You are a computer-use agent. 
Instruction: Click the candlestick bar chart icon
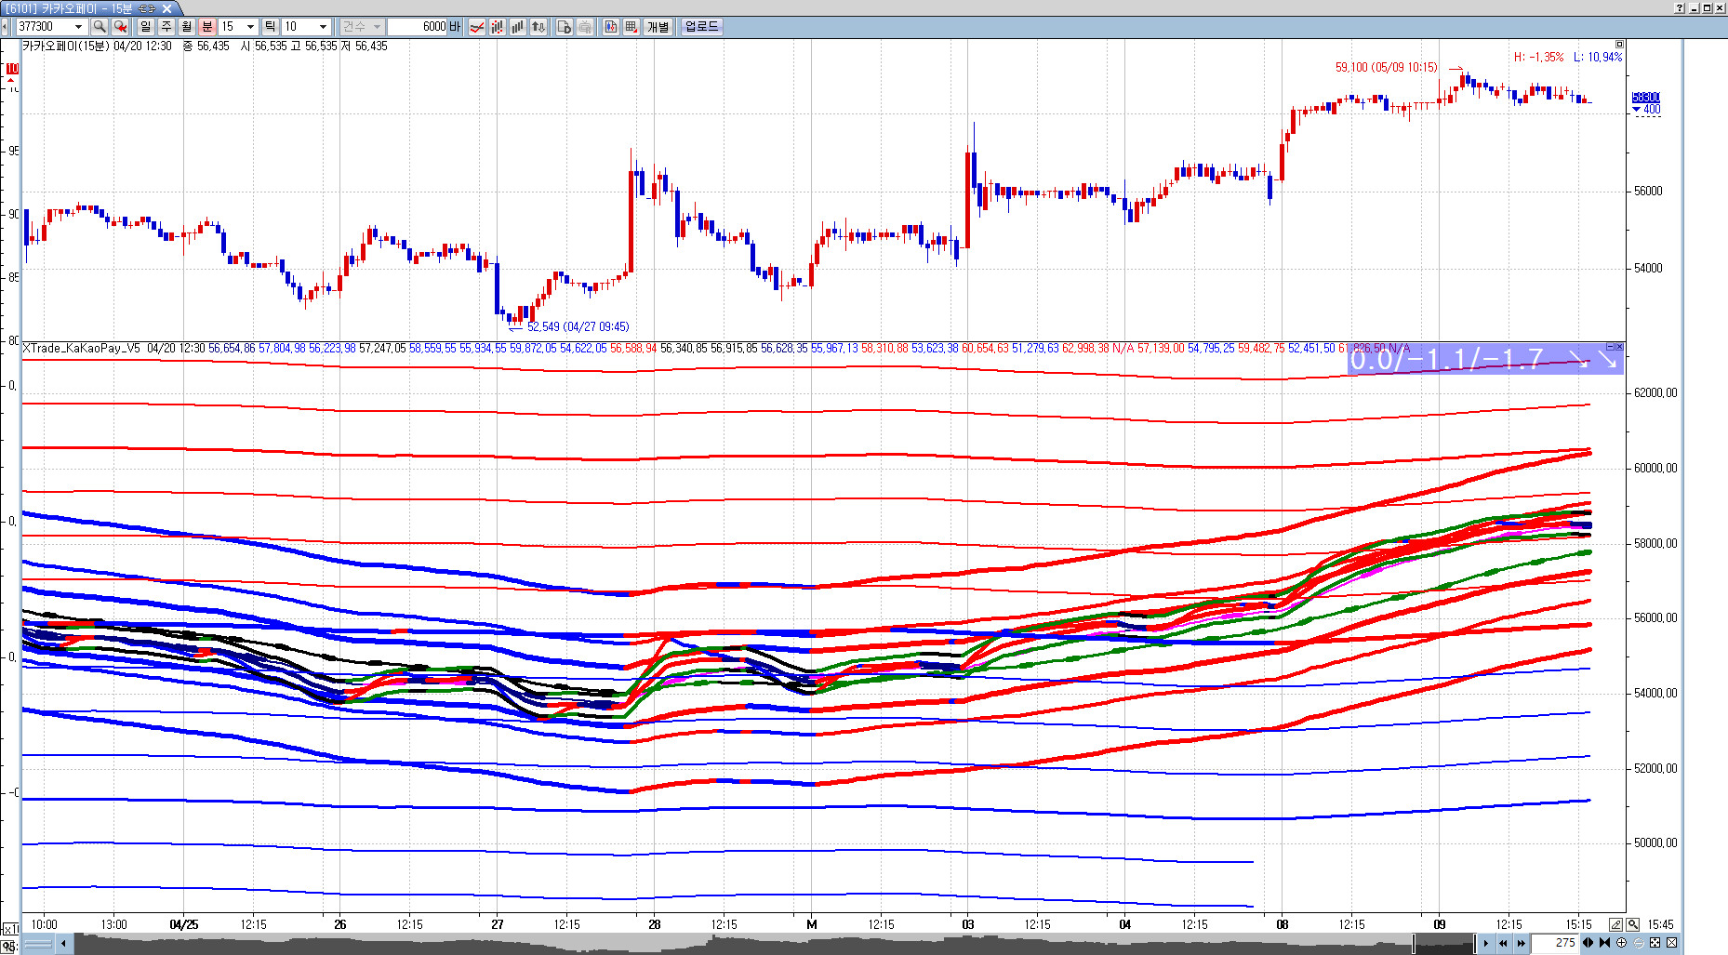tap(498, 27)
